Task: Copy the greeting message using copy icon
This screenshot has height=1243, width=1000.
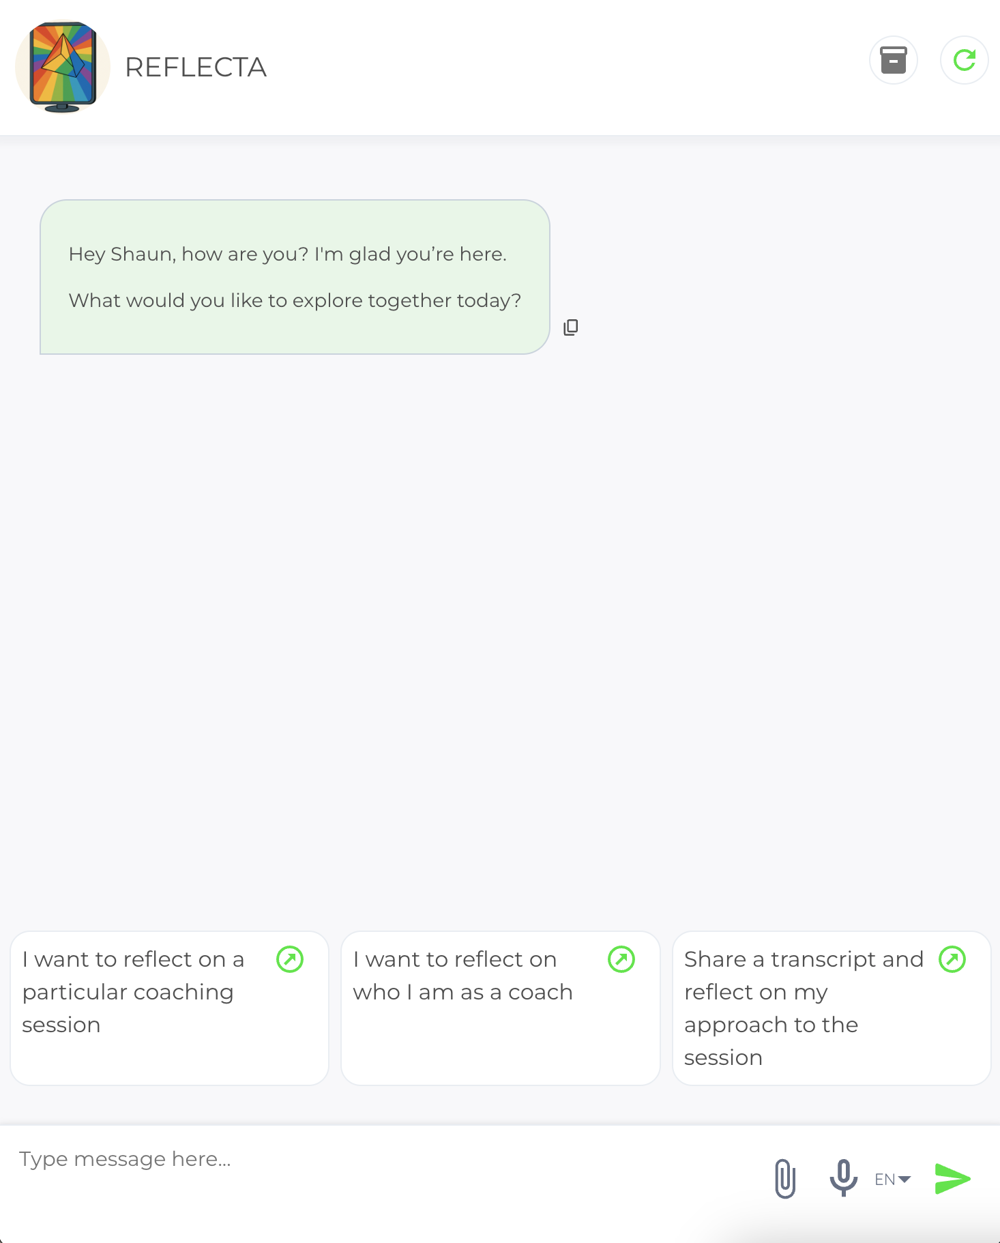Action: point(571,327)
